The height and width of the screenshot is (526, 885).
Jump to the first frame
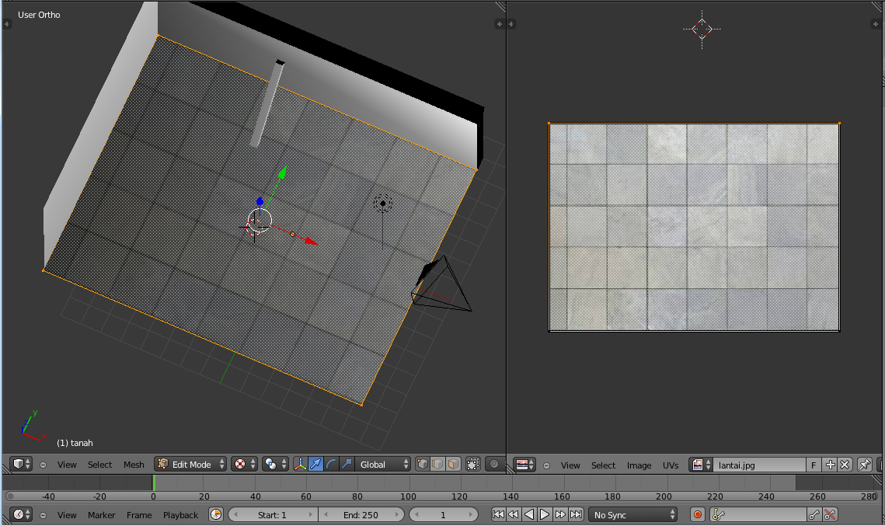pyautogui.click(x=498, y=514)
